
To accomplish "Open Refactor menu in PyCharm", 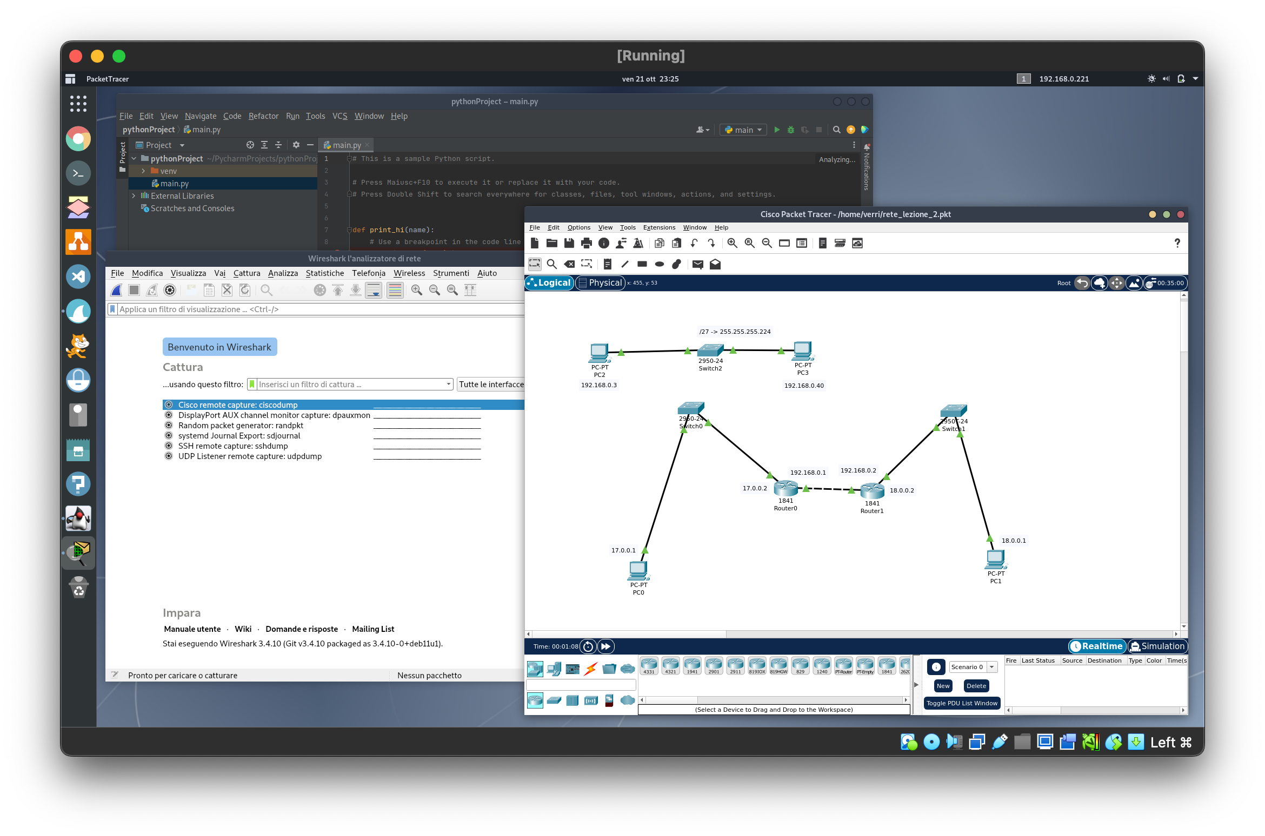I will pyautogui.click(x=263, y=116).
